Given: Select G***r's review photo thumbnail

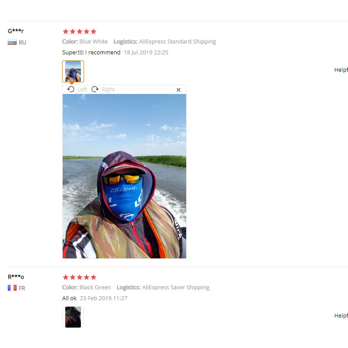Looking at the screenshot, I should pos(73,71).
